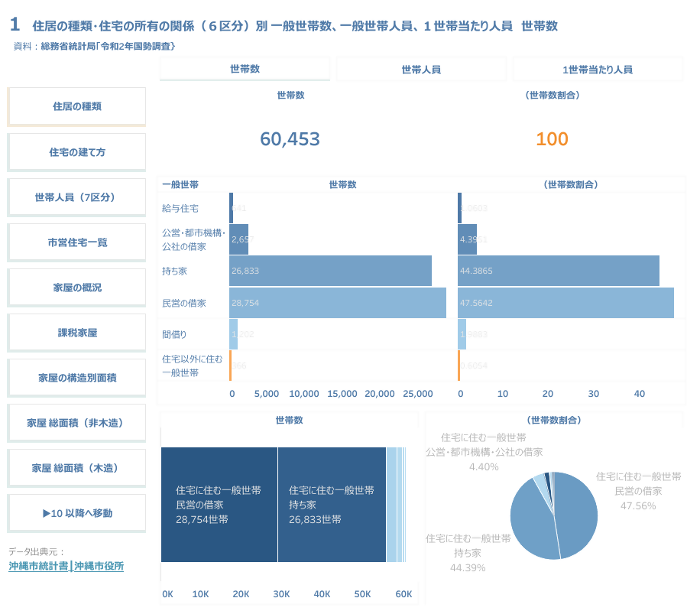This screenshot has height=611, width=687.
Task: Click the 持ち家 bar in 世帯数割合 chart
Action: [558, 271]
